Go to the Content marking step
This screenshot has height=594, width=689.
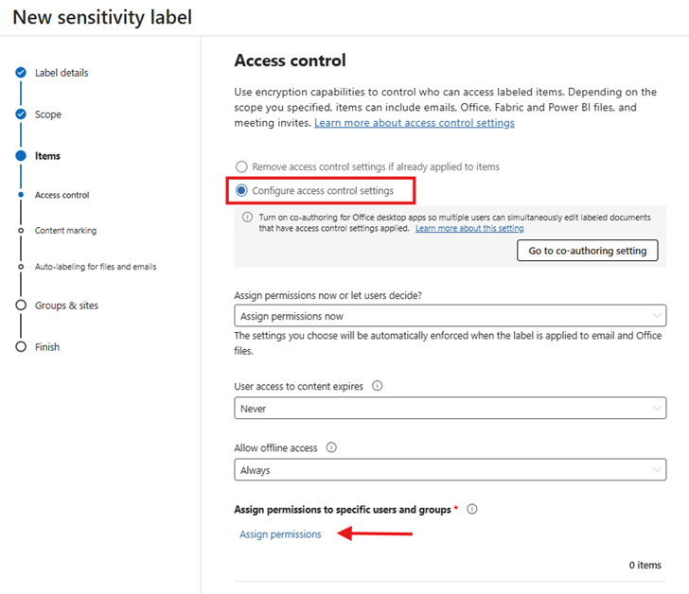coord(65,231)
